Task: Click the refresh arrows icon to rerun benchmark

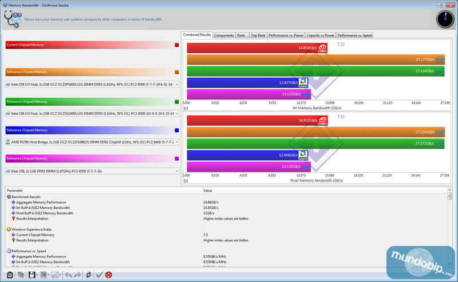Action: [x=89, y=275]
